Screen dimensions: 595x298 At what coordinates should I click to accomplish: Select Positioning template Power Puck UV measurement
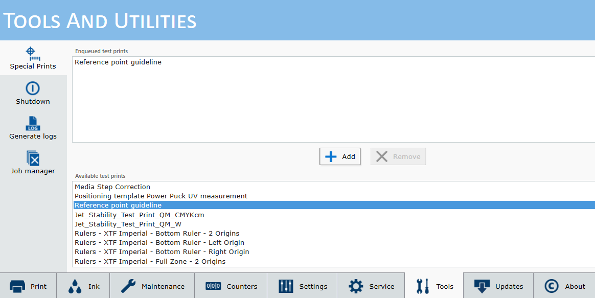[x=161, y=196]
